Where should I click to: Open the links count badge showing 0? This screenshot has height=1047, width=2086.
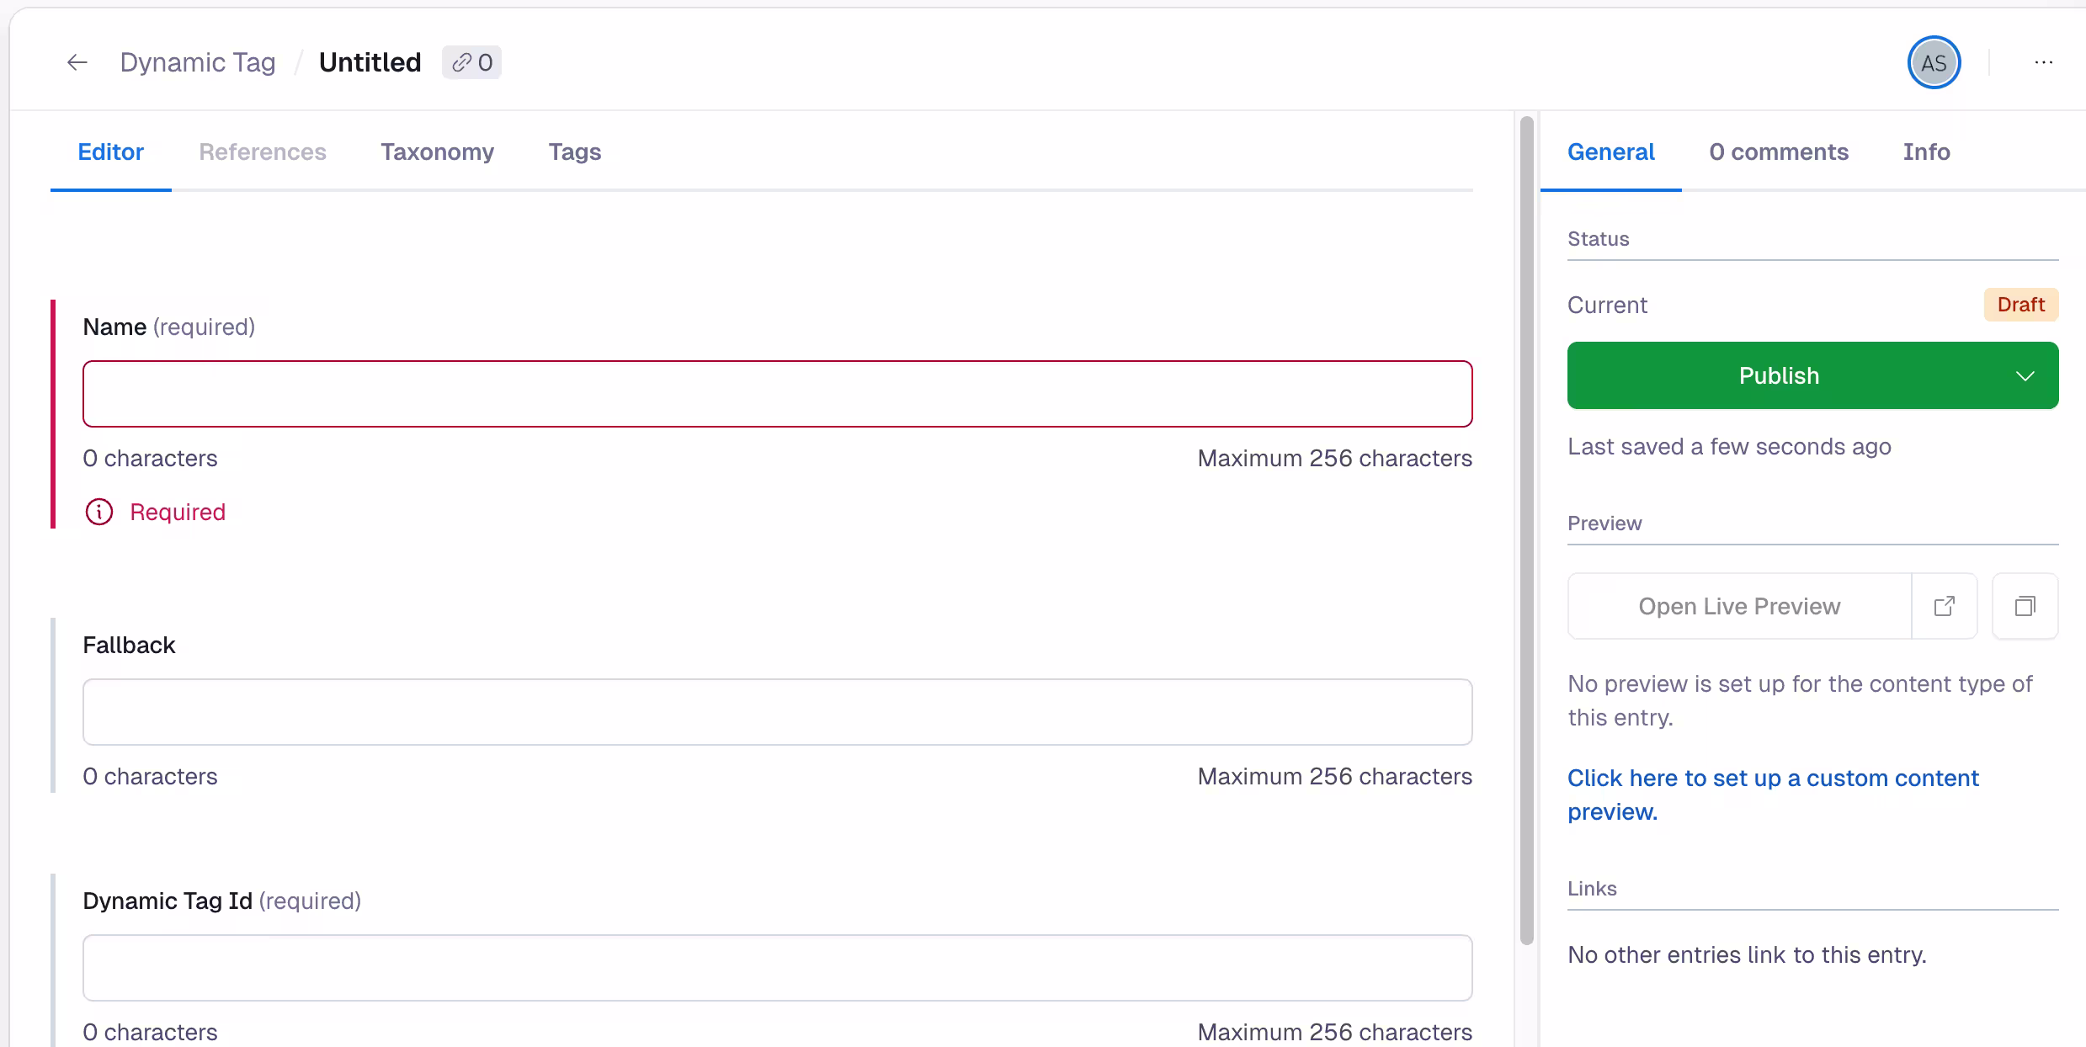471,62
